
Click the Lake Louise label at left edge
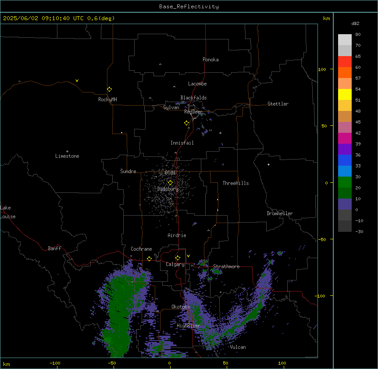[8, 212]
